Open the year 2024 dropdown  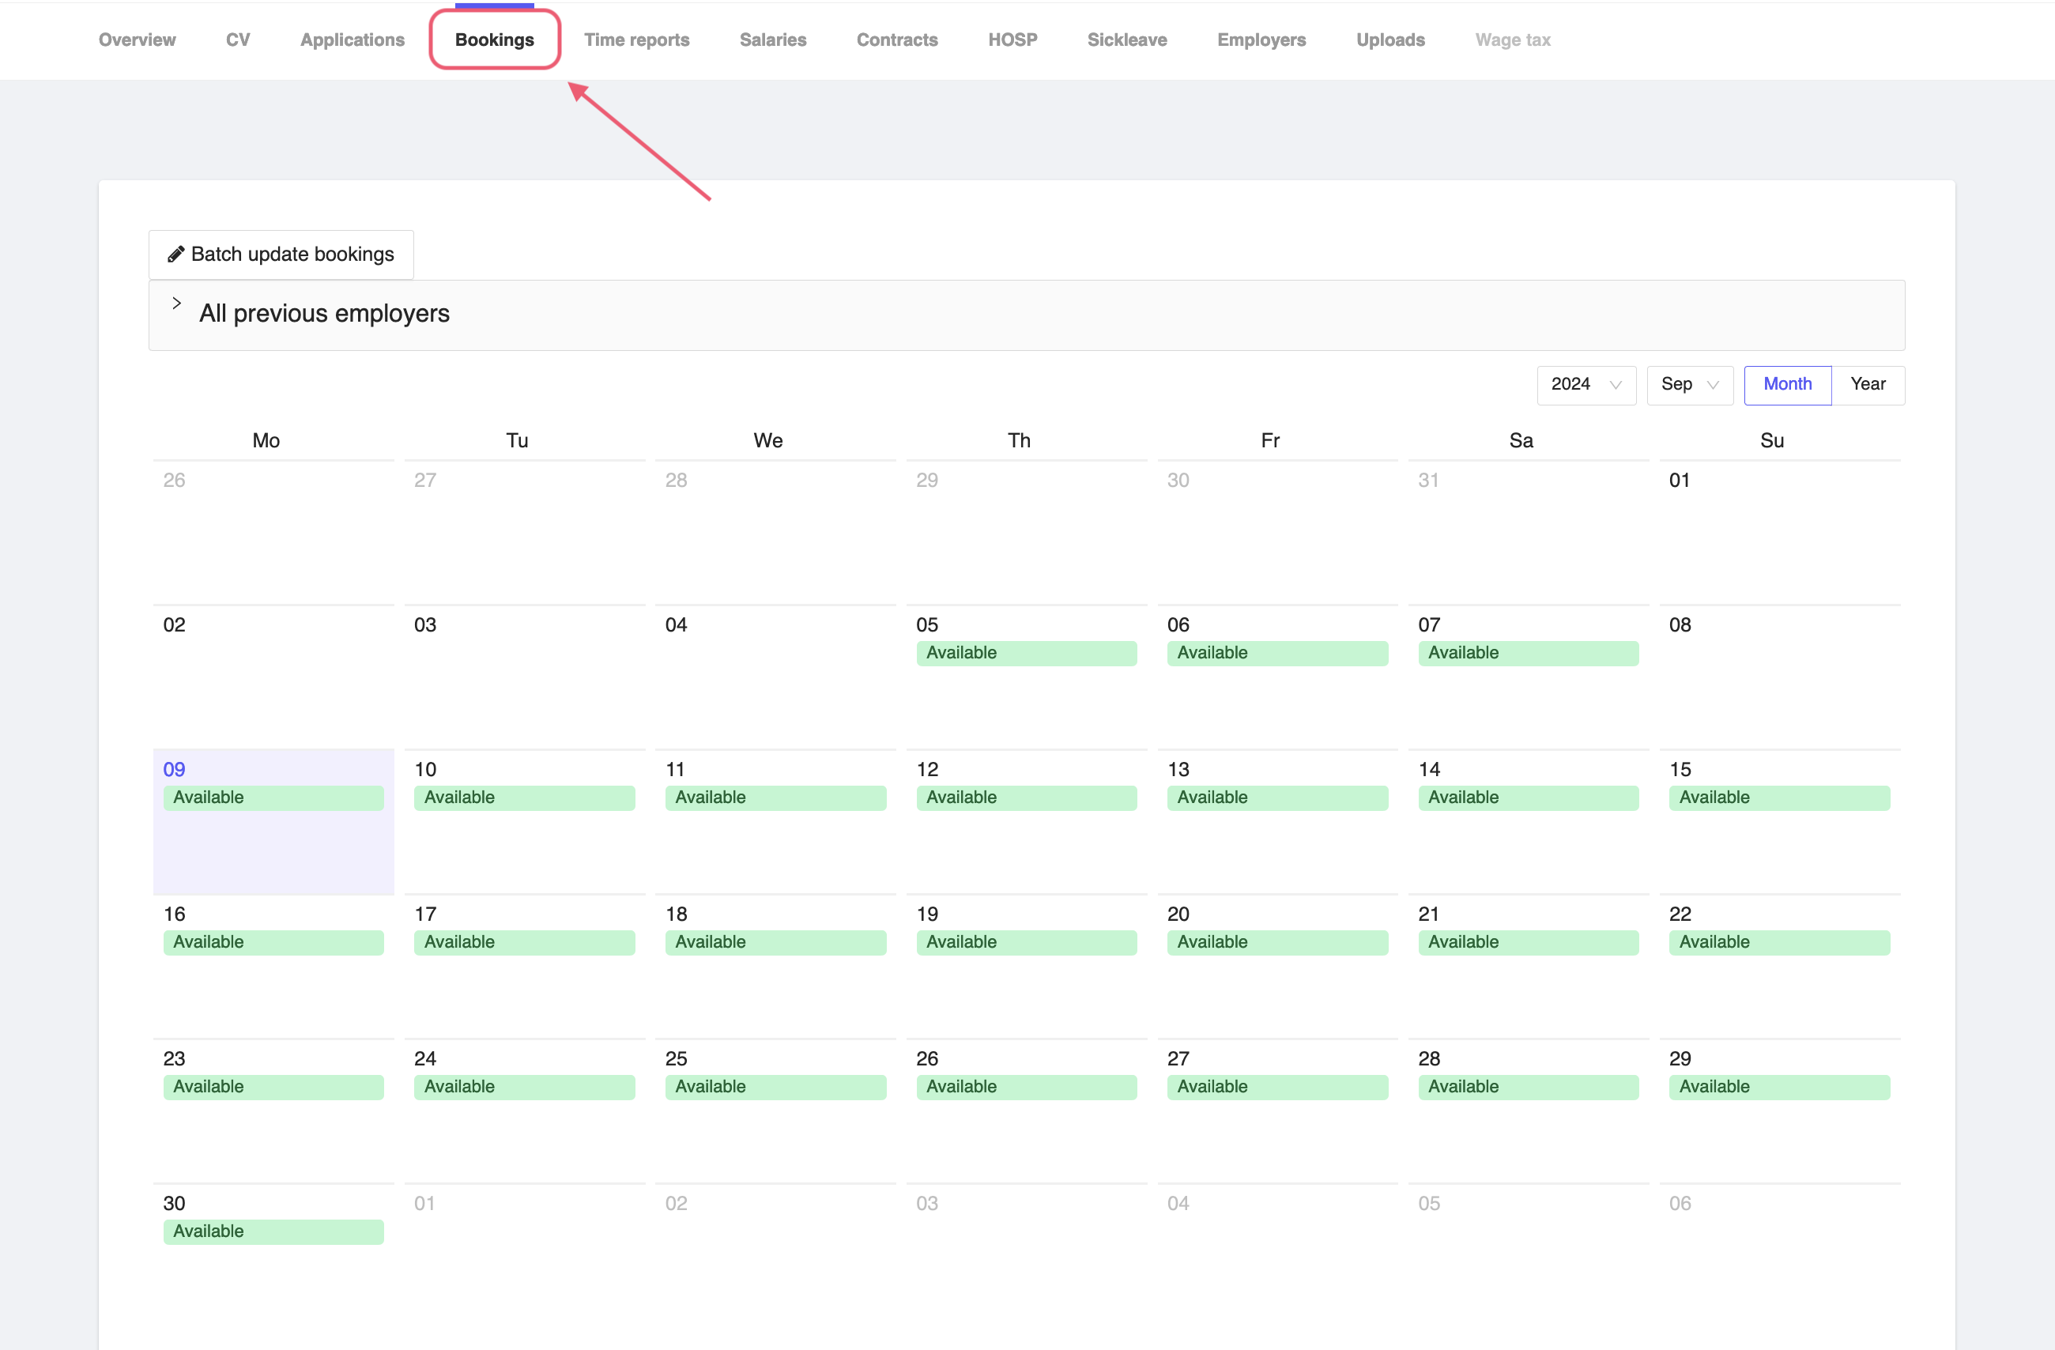1586,384
